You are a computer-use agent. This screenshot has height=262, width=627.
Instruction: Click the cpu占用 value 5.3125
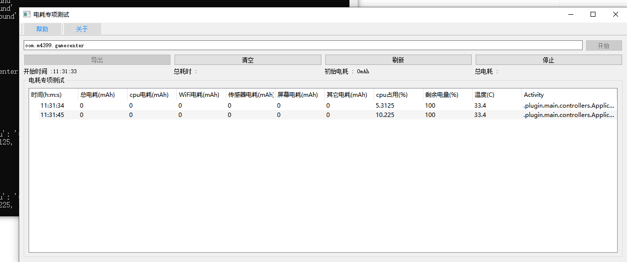[x=385, y=106]
